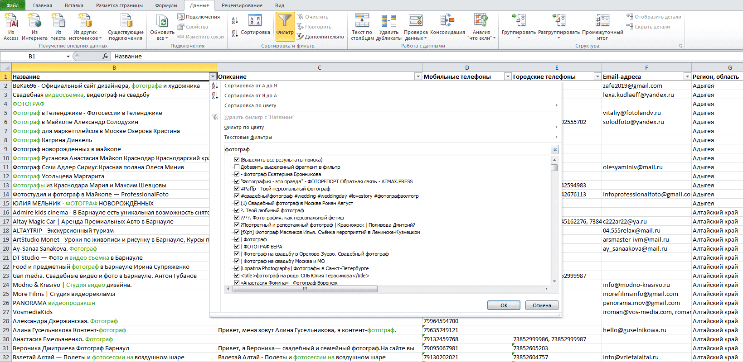Open the Consolidate tool

[x=447, y=25]
